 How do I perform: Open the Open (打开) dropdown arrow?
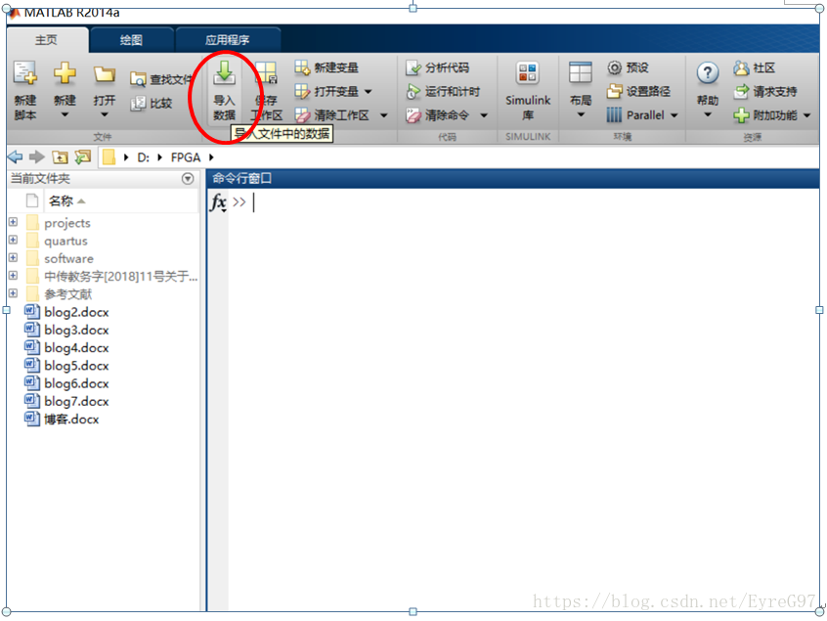click(x=104, y=114)
